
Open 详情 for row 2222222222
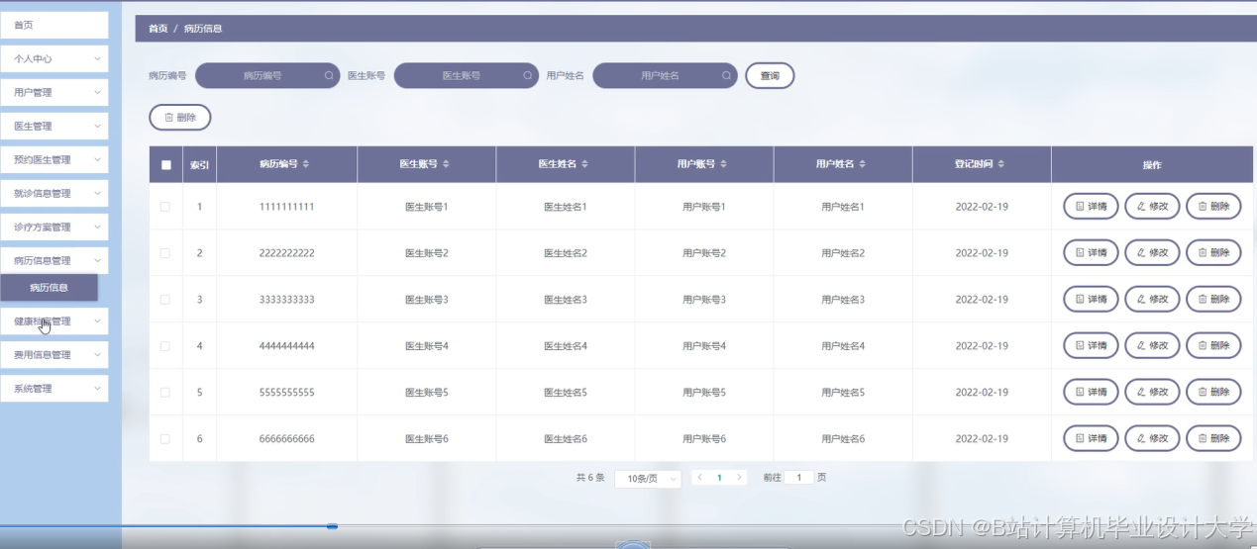[x=1091, y=253]
